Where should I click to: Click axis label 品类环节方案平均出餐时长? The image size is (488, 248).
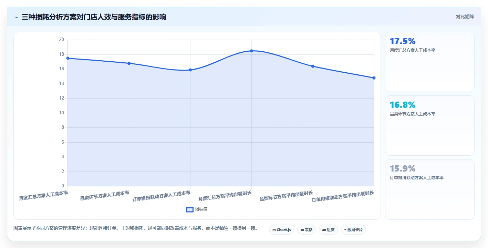[286, 196]
